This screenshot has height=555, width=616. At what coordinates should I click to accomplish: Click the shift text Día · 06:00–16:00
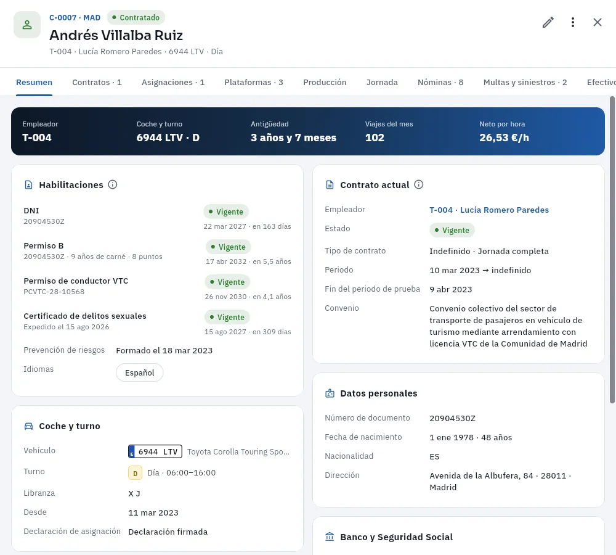click(182, 473)
